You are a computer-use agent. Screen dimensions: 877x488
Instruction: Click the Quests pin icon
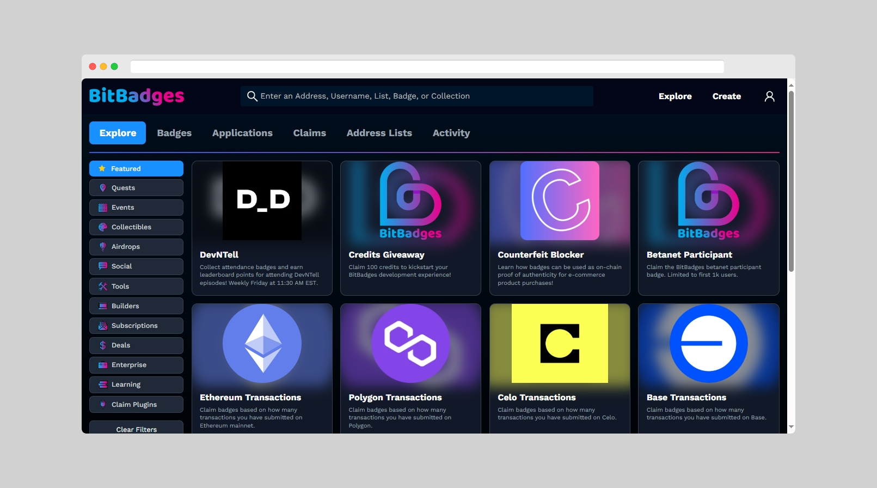(102, 188)
